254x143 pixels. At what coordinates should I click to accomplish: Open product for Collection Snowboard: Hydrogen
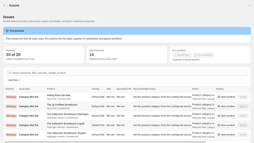226,116
